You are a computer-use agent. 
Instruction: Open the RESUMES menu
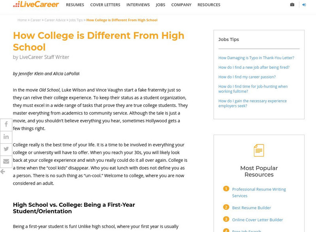(75, 5)
